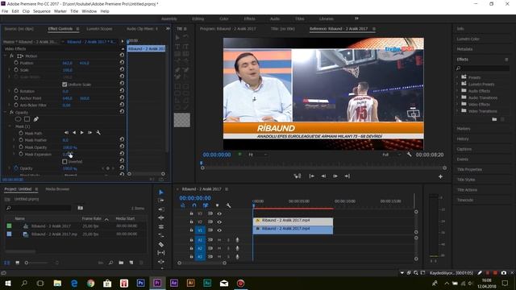
Task: Reset the Position parameter
Action: point(122,62)
